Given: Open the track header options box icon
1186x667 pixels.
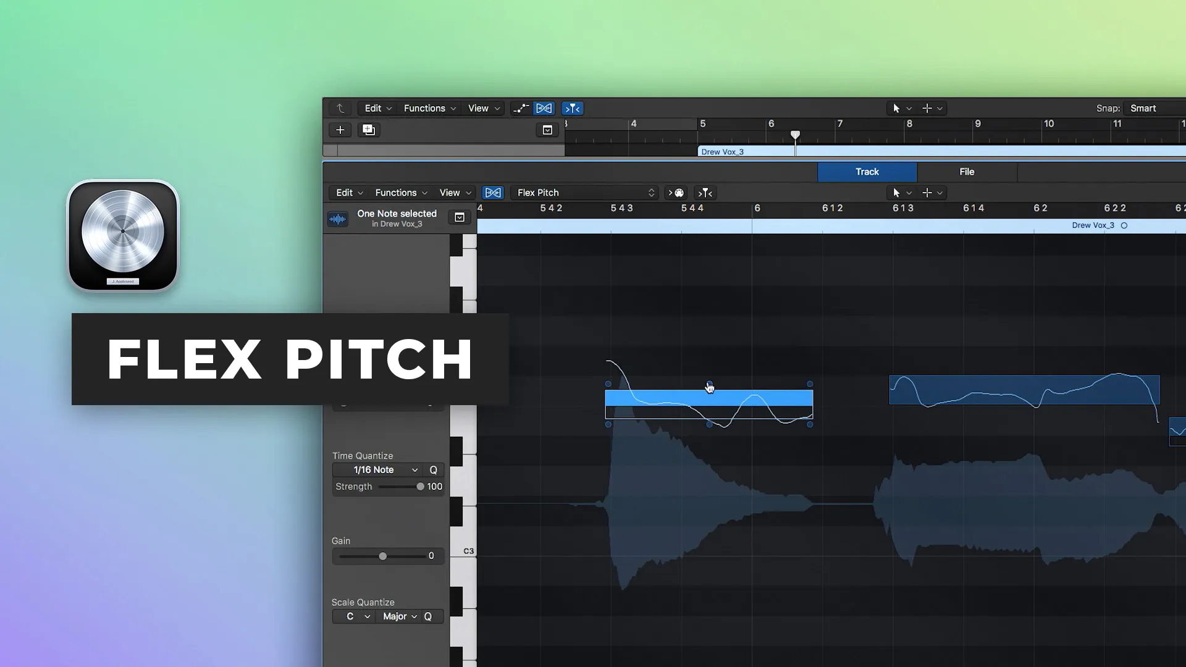Looking at the screenshot, I should [x=547, y=130].
